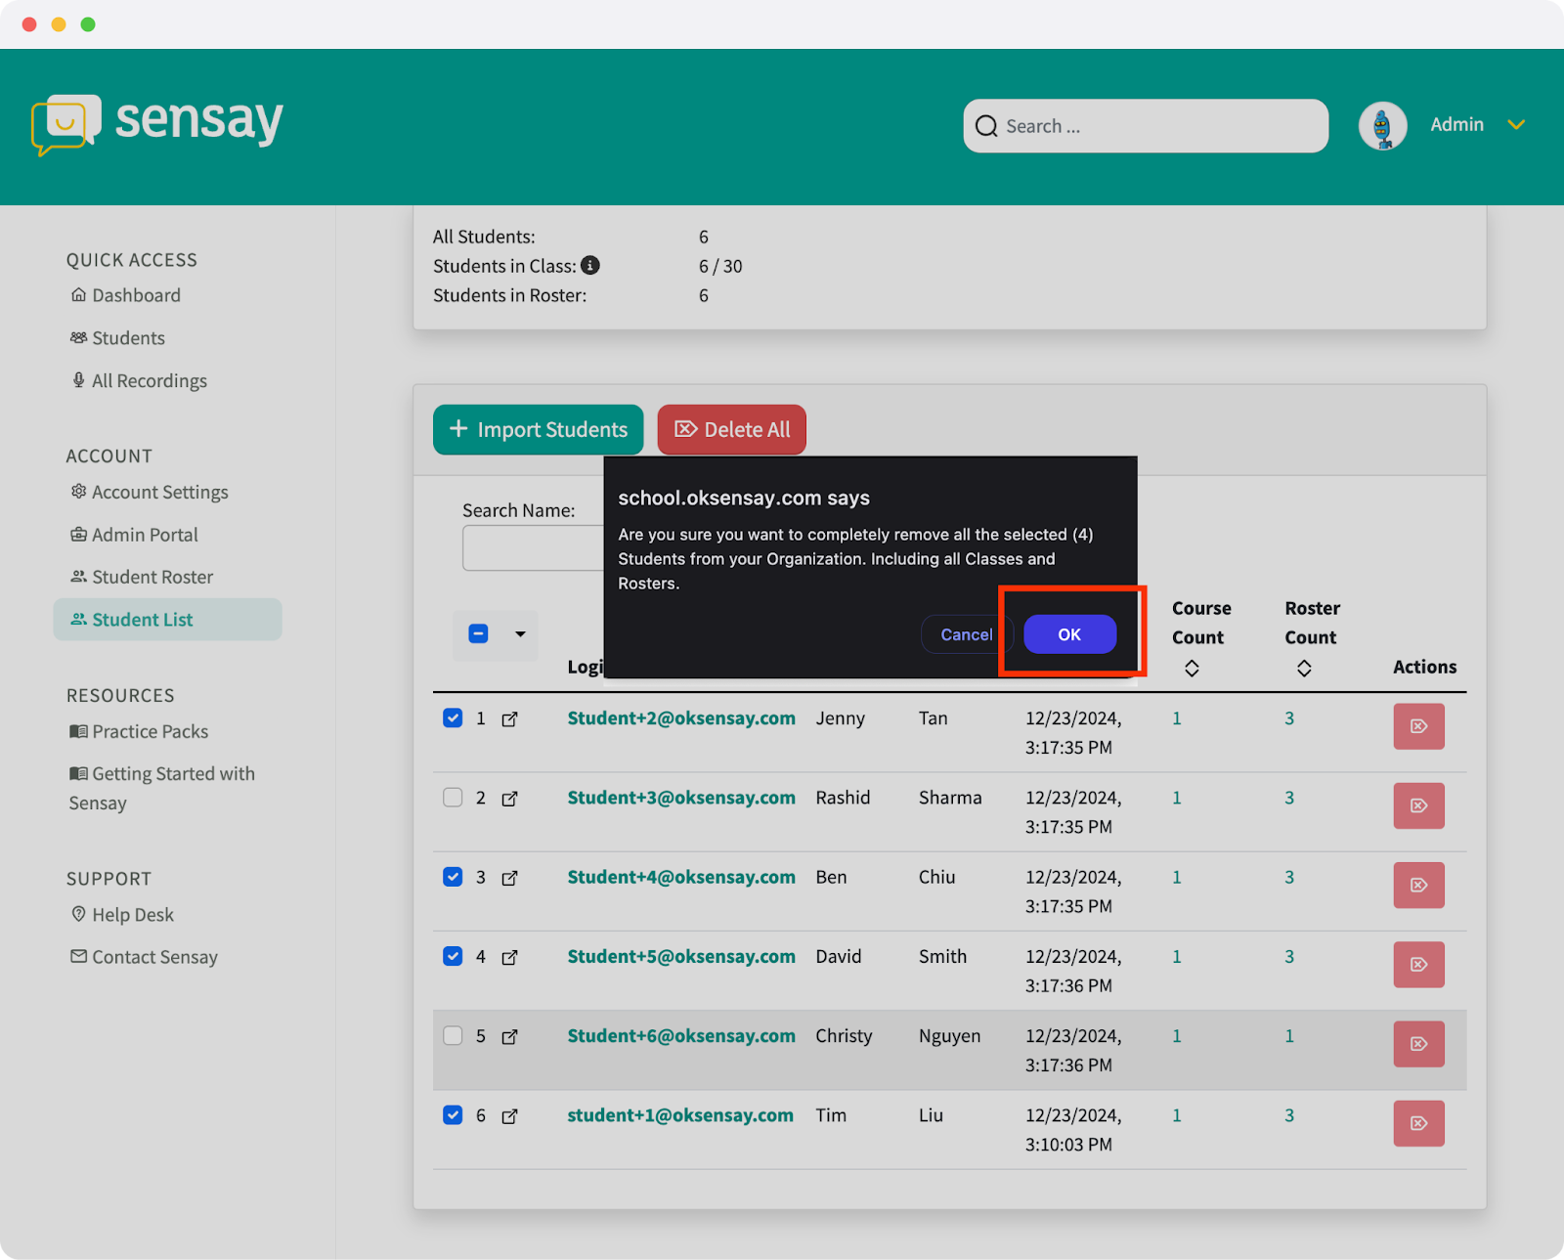Screen dimensions: 1564x1260
Task: Click the Admin avatar image
Action: 1382,125
